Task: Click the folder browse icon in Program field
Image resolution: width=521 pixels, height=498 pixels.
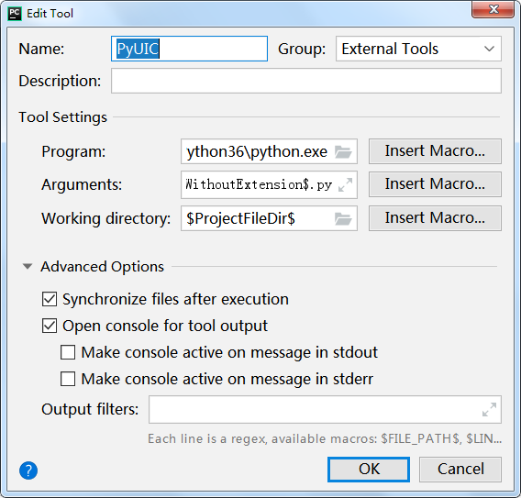Action: tap(343, 152)
